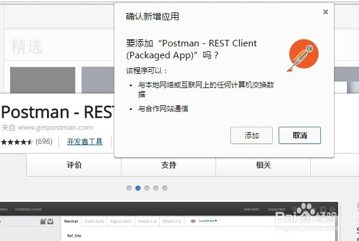Click the 精选 heading
Viewport: 359px width, 241px height.
27,46
